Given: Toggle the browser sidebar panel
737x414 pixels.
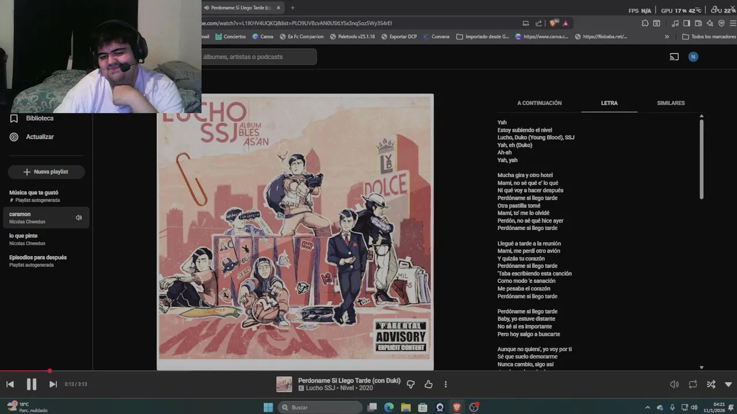Looking at the screenshot, I should (686, 23).
